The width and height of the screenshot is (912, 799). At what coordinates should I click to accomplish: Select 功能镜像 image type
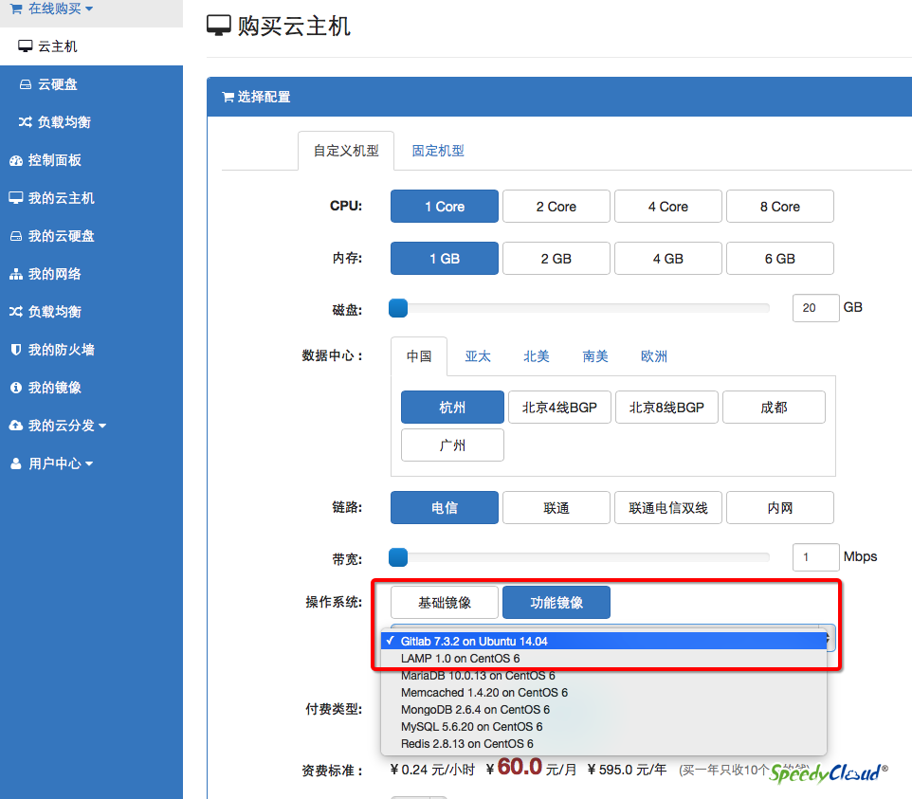pyautogui.click(x=556, y=603)
